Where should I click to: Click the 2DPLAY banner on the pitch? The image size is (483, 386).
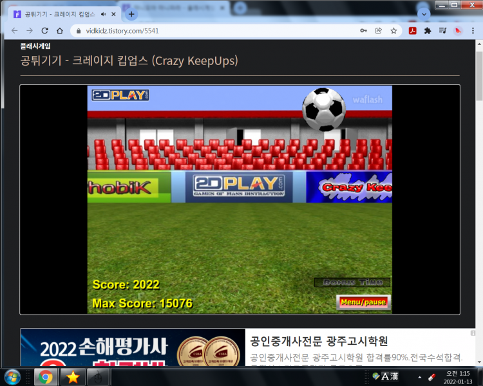coord(239,186)
